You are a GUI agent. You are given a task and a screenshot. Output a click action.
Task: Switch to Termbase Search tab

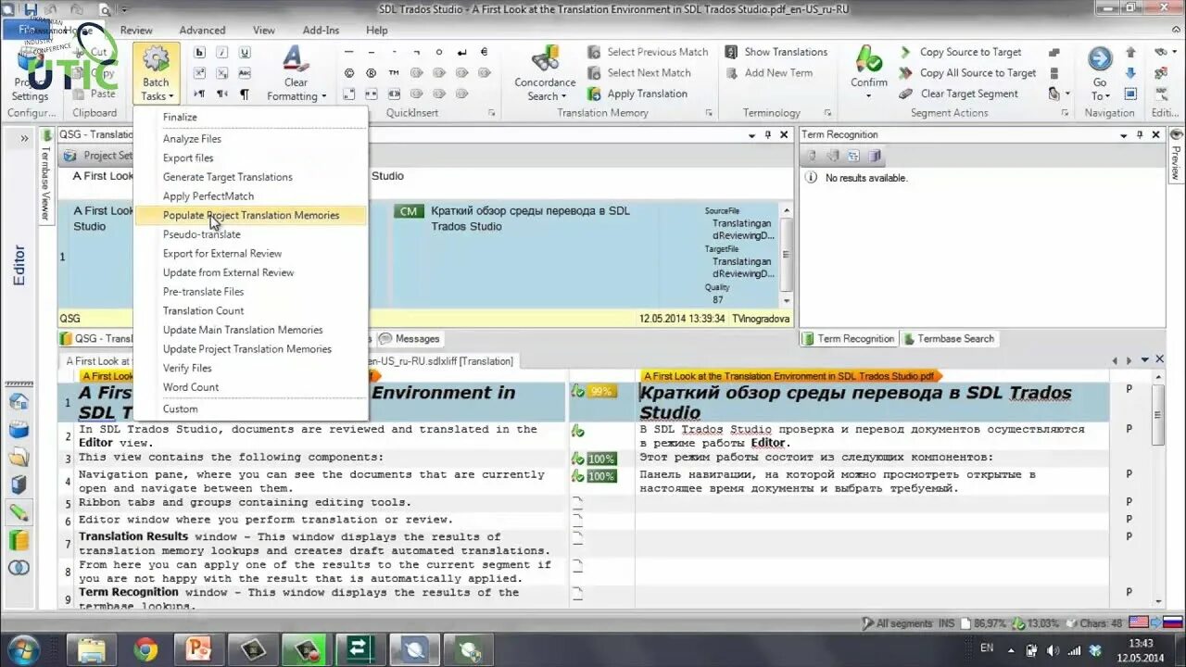[x=949, y=339]
